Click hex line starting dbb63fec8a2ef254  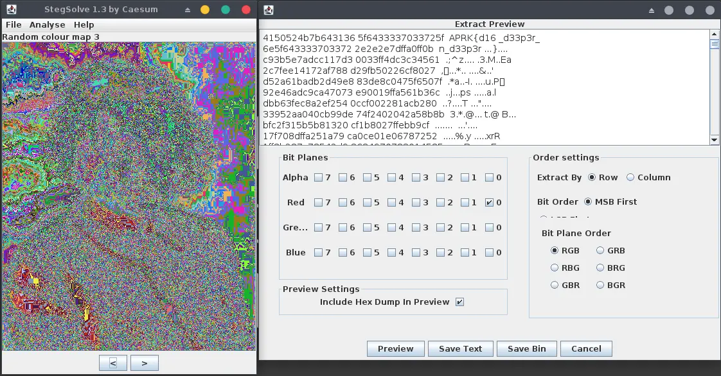tap(377, 104)
